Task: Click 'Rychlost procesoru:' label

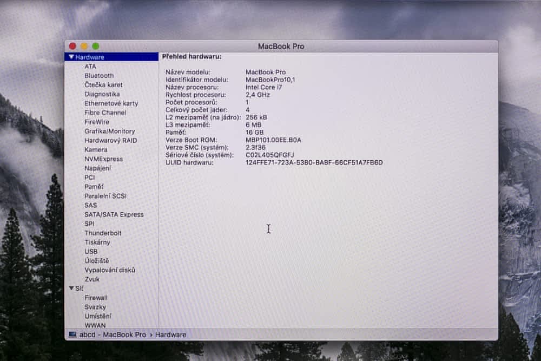Action: [x=196, y=95]
